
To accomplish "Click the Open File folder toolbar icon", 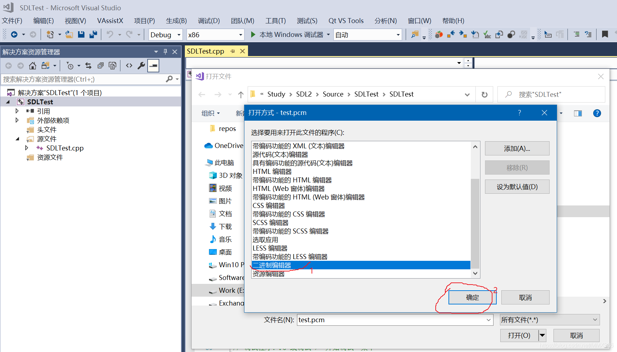I will (69, 34).
